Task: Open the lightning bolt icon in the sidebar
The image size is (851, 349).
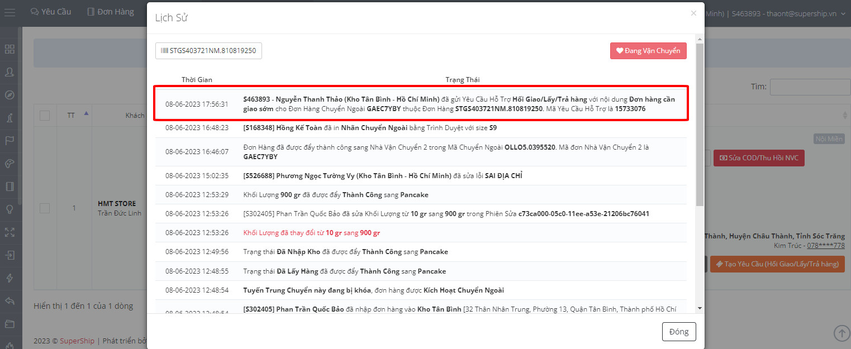Action: point(9,278)
